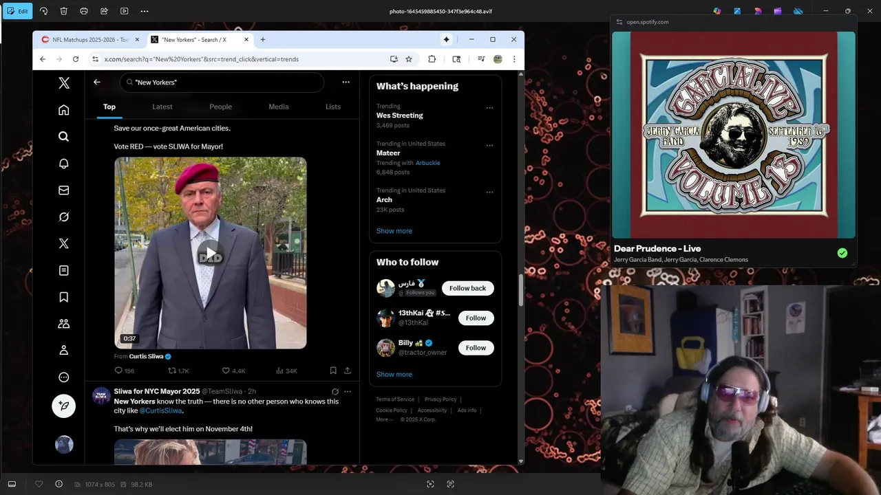Open Messages envelope in X sidebar
Viewport: 881px width, 495px height.
(x=64, y=190)
